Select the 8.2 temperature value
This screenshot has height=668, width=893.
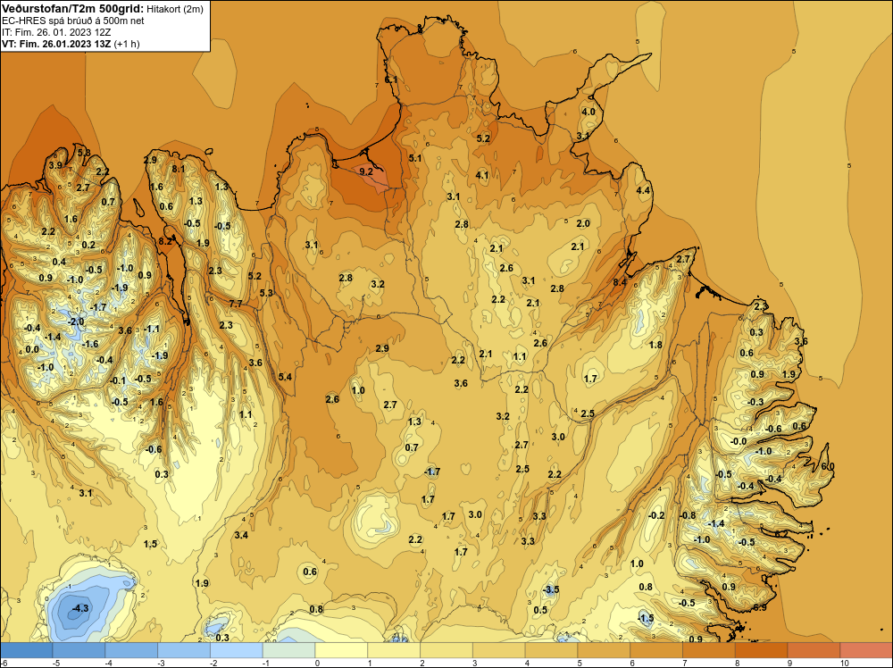164,241
